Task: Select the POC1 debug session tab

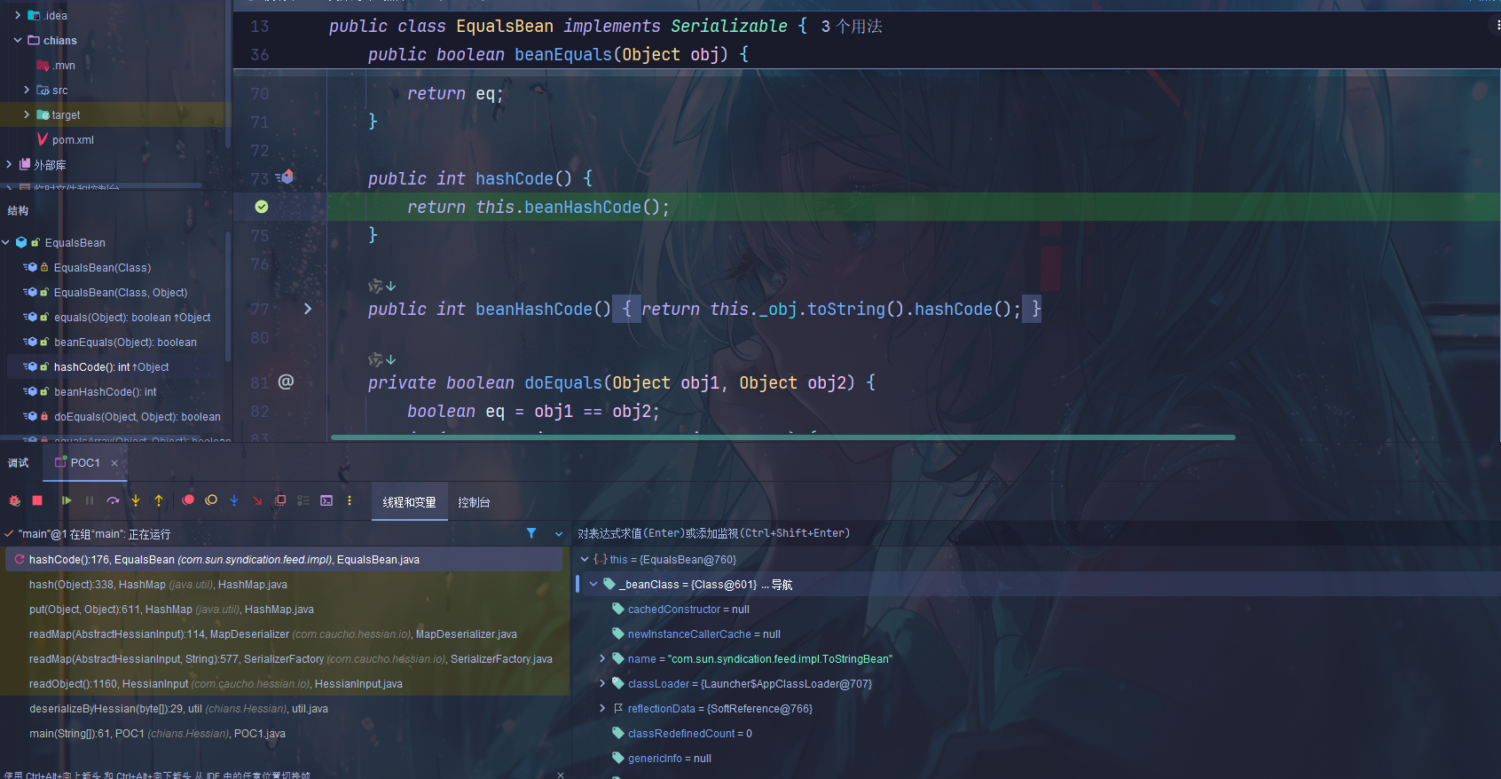Action: click(x=85, y=463)
